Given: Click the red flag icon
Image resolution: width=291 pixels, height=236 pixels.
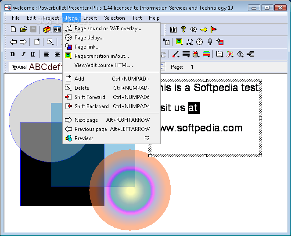Looking at the screenshot, I should (214, 29).
